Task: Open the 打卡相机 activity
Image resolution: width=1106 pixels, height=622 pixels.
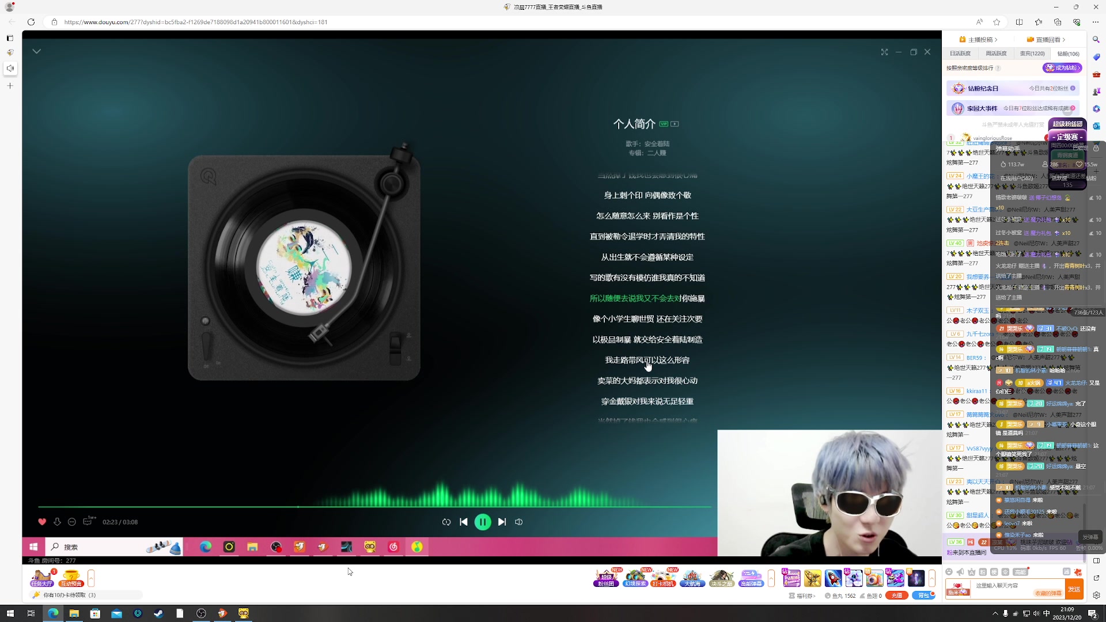Action: click(x=664, y=578)
